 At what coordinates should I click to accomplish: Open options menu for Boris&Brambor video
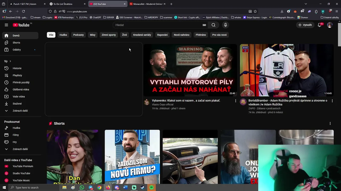coord(332,101)
